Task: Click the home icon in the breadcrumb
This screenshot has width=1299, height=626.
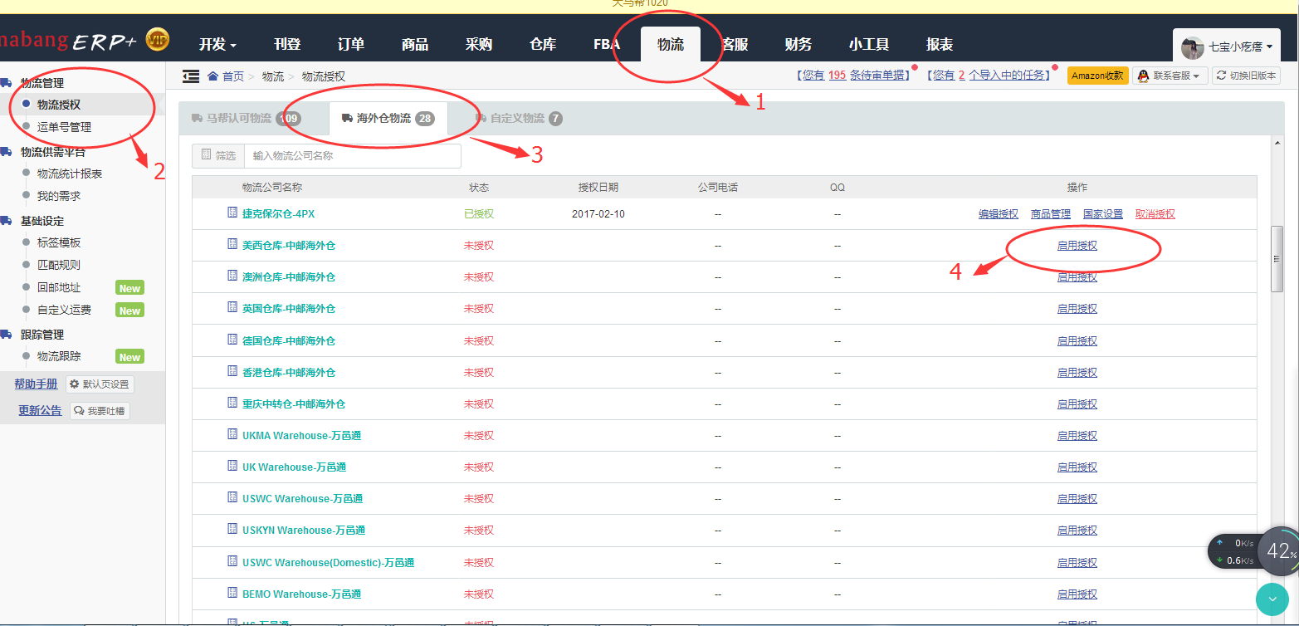Action: 213,76
